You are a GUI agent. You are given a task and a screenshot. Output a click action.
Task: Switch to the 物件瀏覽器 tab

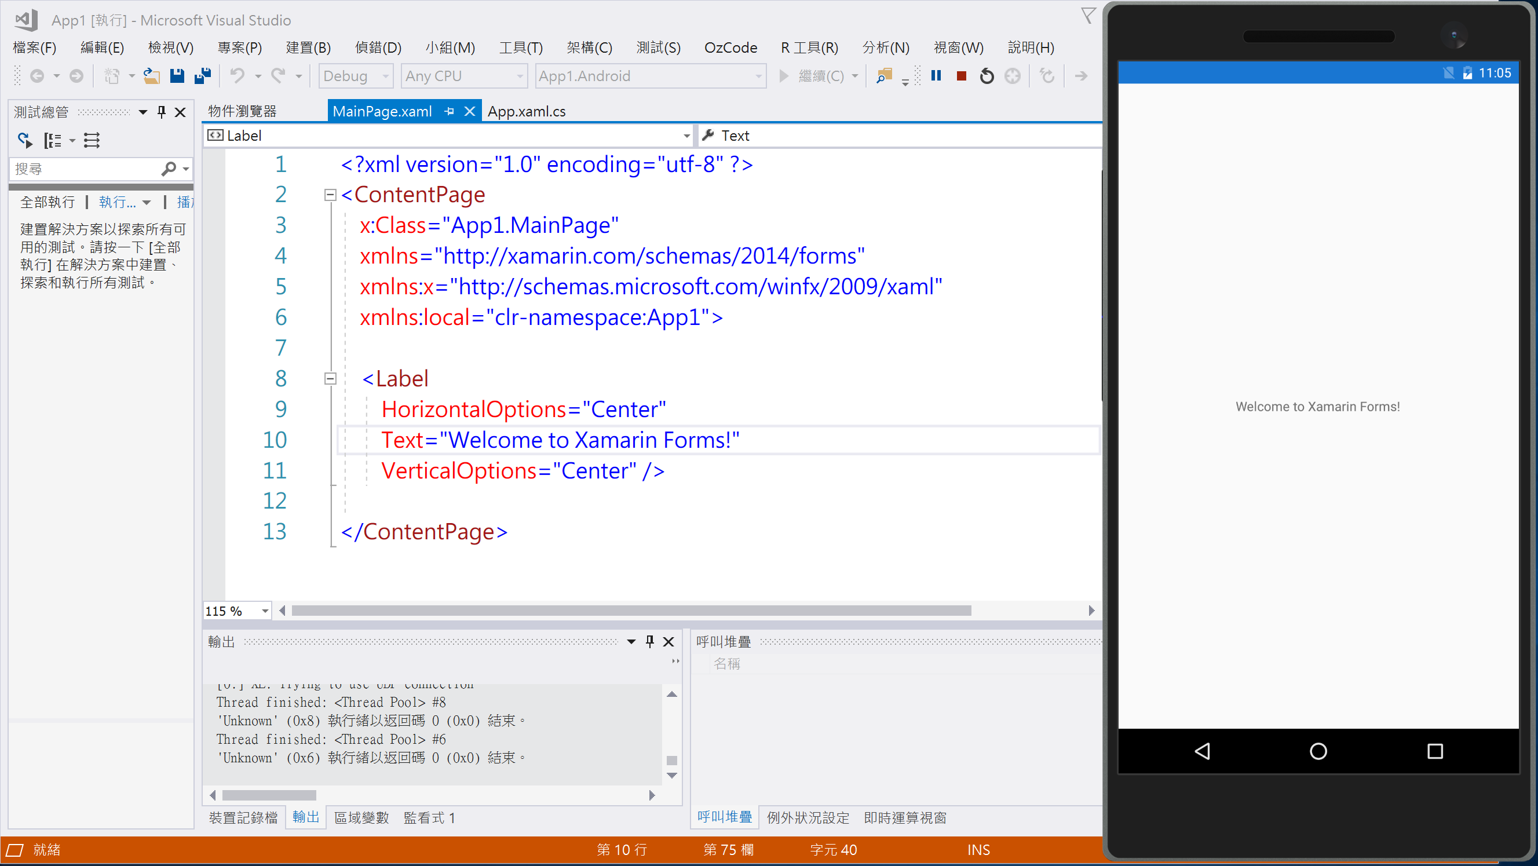242,111
